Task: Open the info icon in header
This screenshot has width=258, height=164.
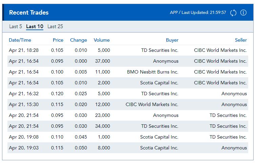Action: pos(243,13)
